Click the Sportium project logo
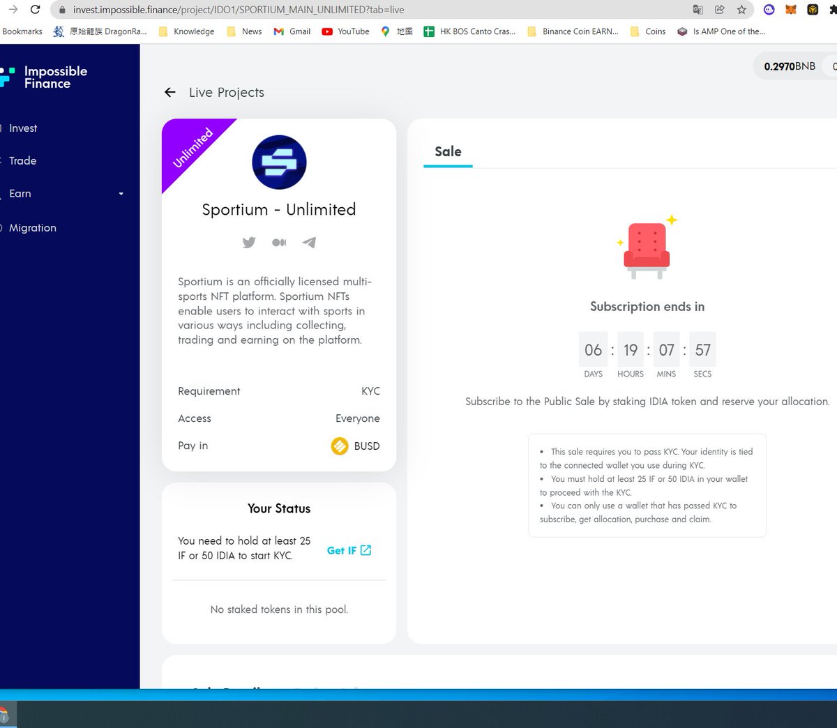Image resolution: width=837 pixels, height=728 pixels. pos(279,162)
